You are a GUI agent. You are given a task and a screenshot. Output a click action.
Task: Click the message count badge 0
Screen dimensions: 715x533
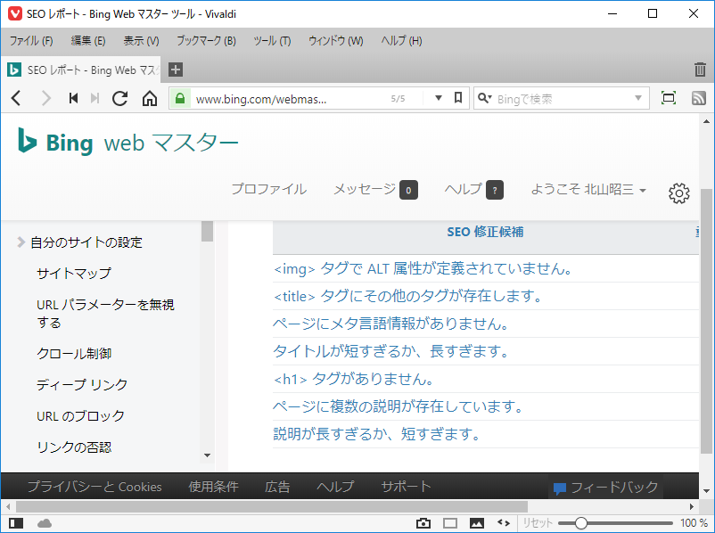408,190
